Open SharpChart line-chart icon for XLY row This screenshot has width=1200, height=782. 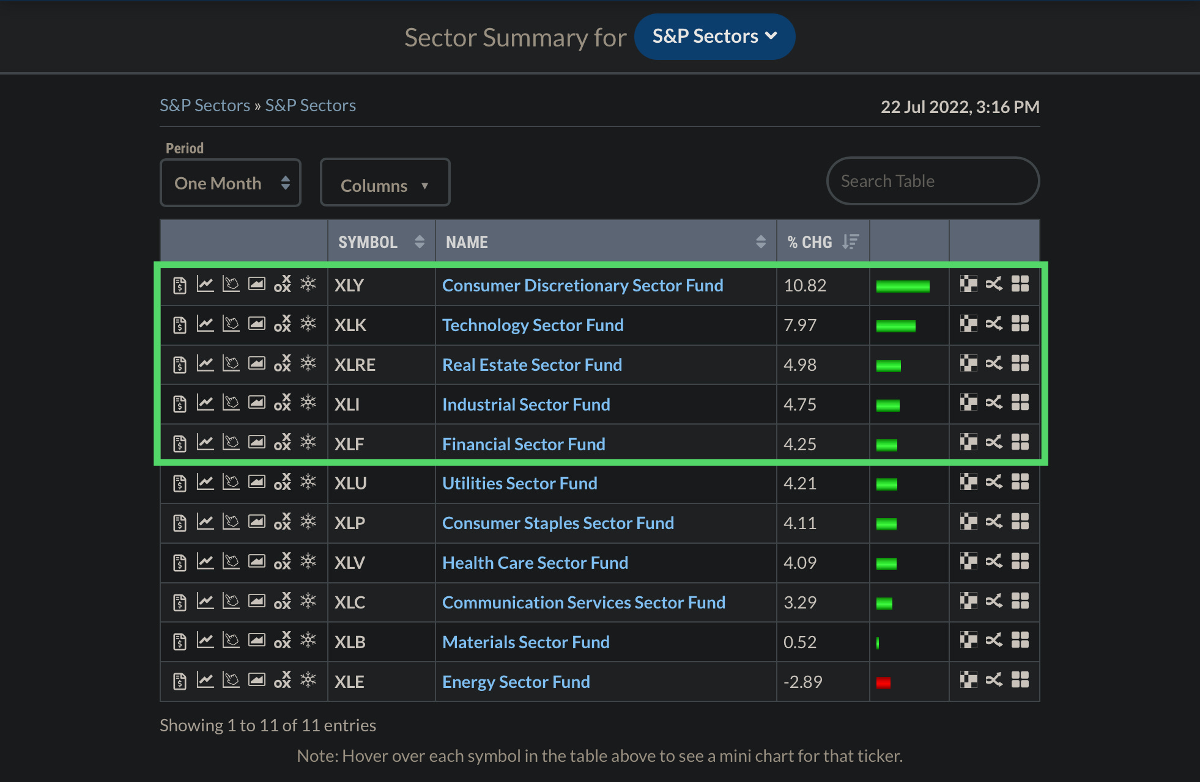click(205, 284)
